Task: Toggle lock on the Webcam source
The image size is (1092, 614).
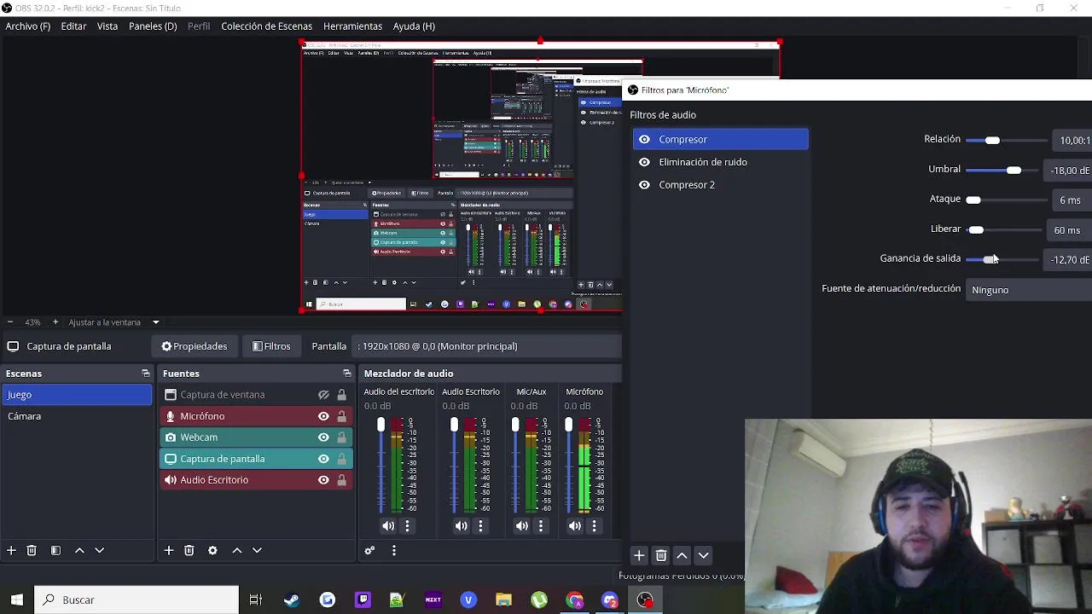Action: [341, 437]
